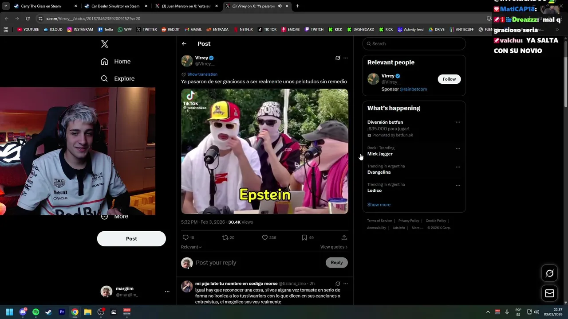Screen dimensions: 568x319
Task: Click the grey Reply button
Action: pos(337,263)
